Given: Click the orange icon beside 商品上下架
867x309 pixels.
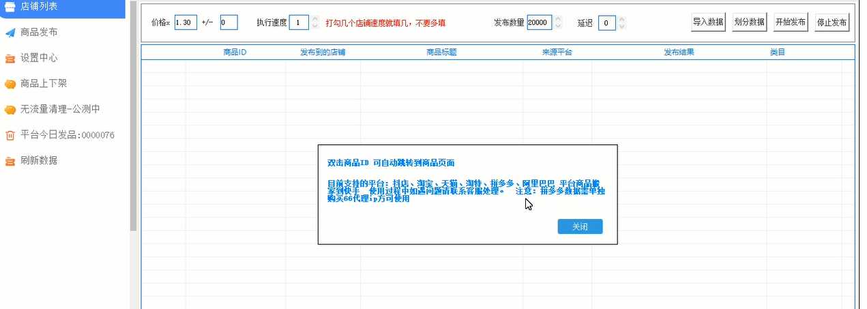Looking at the screenshot, I should coord(10,84).
